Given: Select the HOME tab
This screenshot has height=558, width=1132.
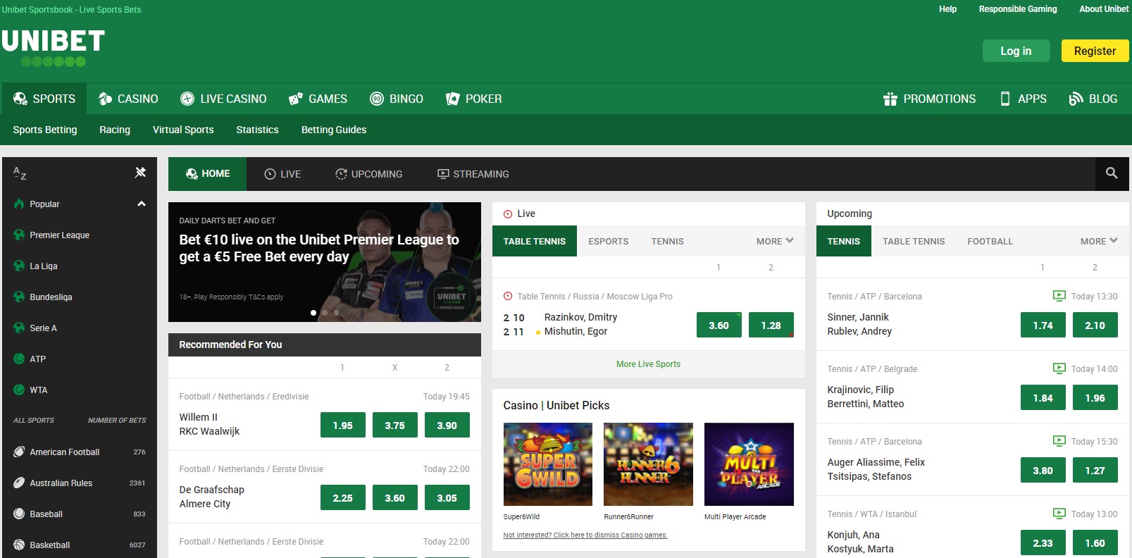Looking at the screenshot, I should coord(208,174).
